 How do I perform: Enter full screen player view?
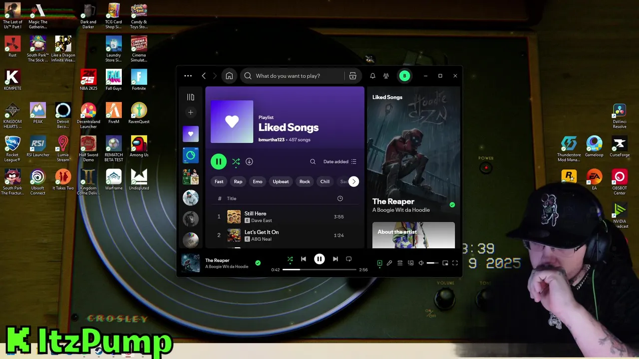[455, 263]
